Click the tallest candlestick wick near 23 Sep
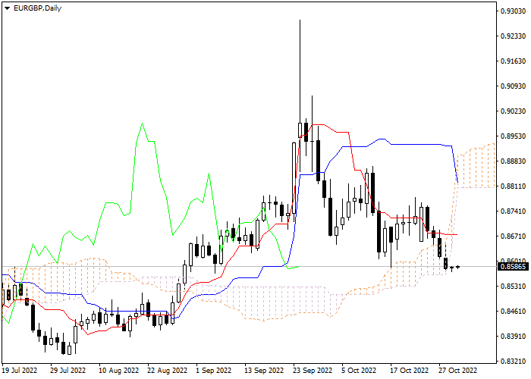 300,71
